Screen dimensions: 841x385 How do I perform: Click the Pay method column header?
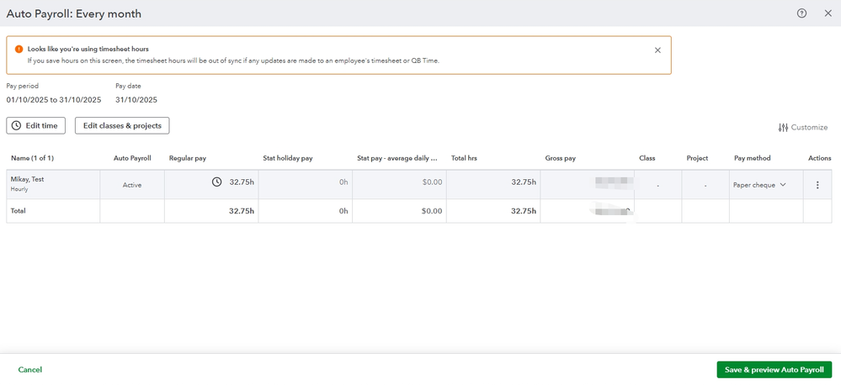(x=752, y=158)
